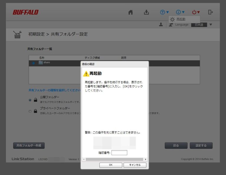226x175 pixels.
Task: Click the LinkStation logo in footer
Action: coord(23,159)
